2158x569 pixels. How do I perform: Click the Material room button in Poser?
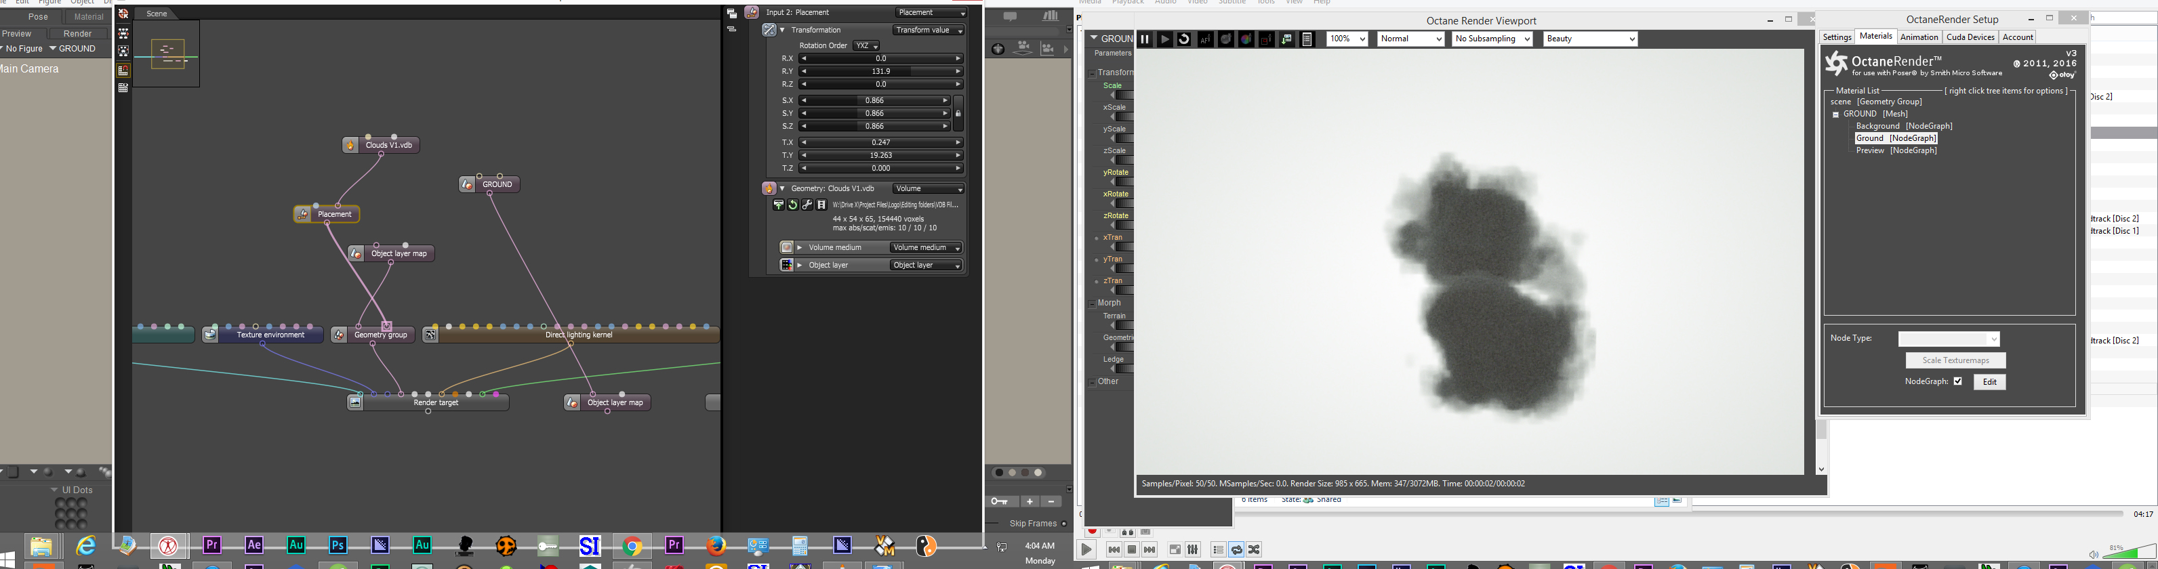(x=89, y=17)
